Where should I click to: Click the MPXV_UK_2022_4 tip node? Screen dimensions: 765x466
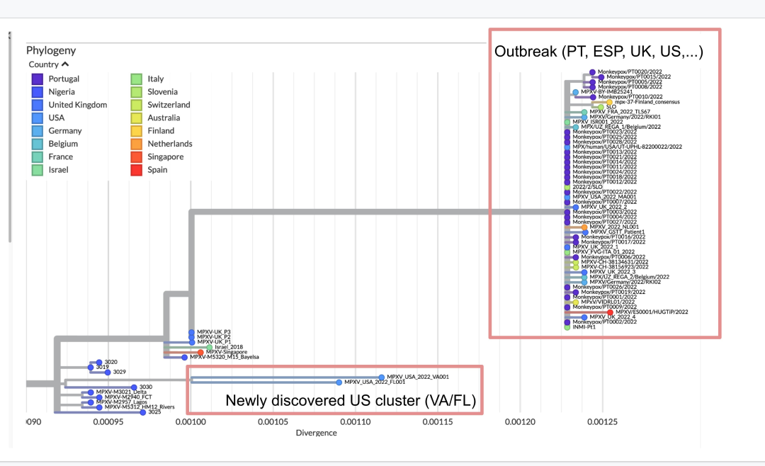pyautogui.click(x=584, y=317)
